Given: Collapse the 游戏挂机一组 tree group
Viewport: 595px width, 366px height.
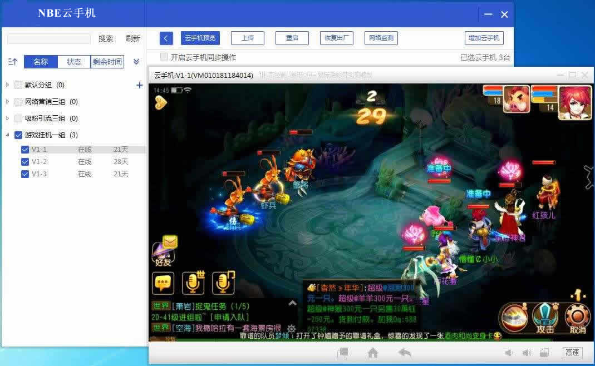Looking at the screenshot, I should click(x=7, y=135).
